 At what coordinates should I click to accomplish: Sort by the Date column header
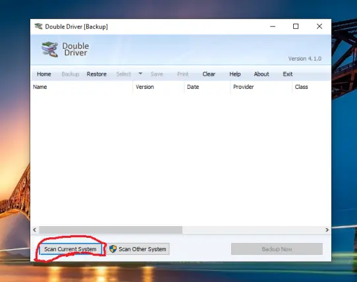point(207,87)
